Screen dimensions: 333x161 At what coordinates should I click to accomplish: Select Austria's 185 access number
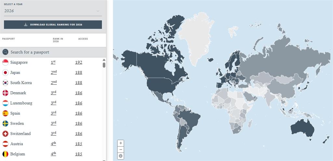click(79, 144)
